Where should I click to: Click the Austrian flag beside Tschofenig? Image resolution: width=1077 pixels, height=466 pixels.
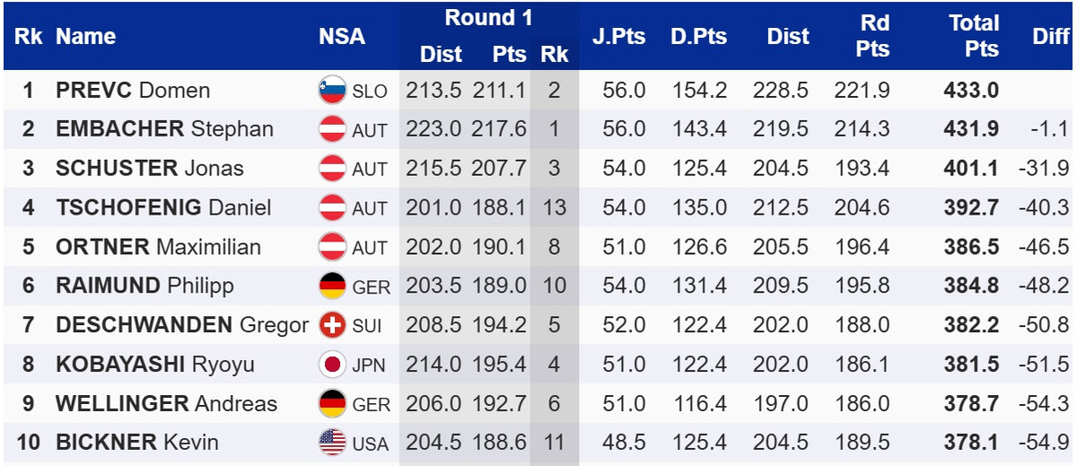[x=332, y=207]
